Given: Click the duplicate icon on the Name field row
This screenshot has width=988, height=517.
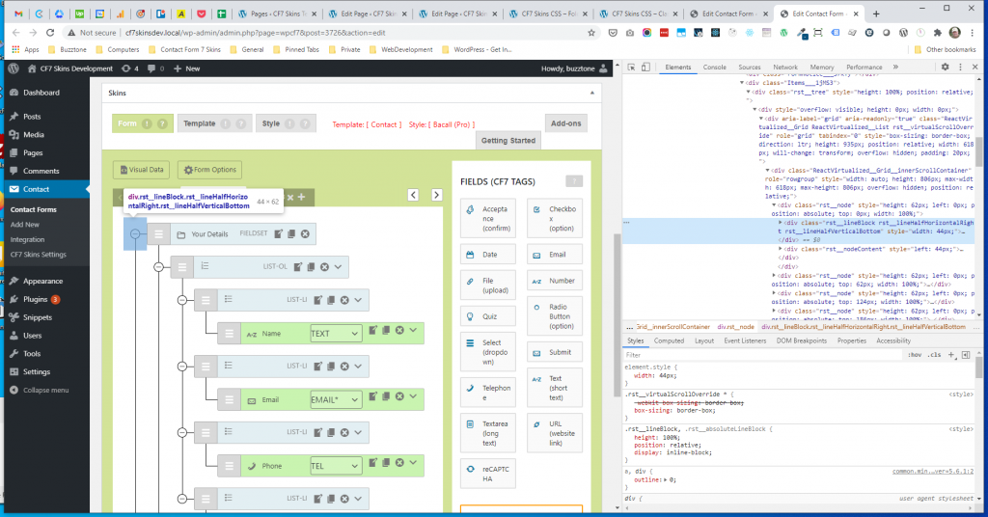Looking at the screenshot, I should pyautogui.click(x=384, y=332).
